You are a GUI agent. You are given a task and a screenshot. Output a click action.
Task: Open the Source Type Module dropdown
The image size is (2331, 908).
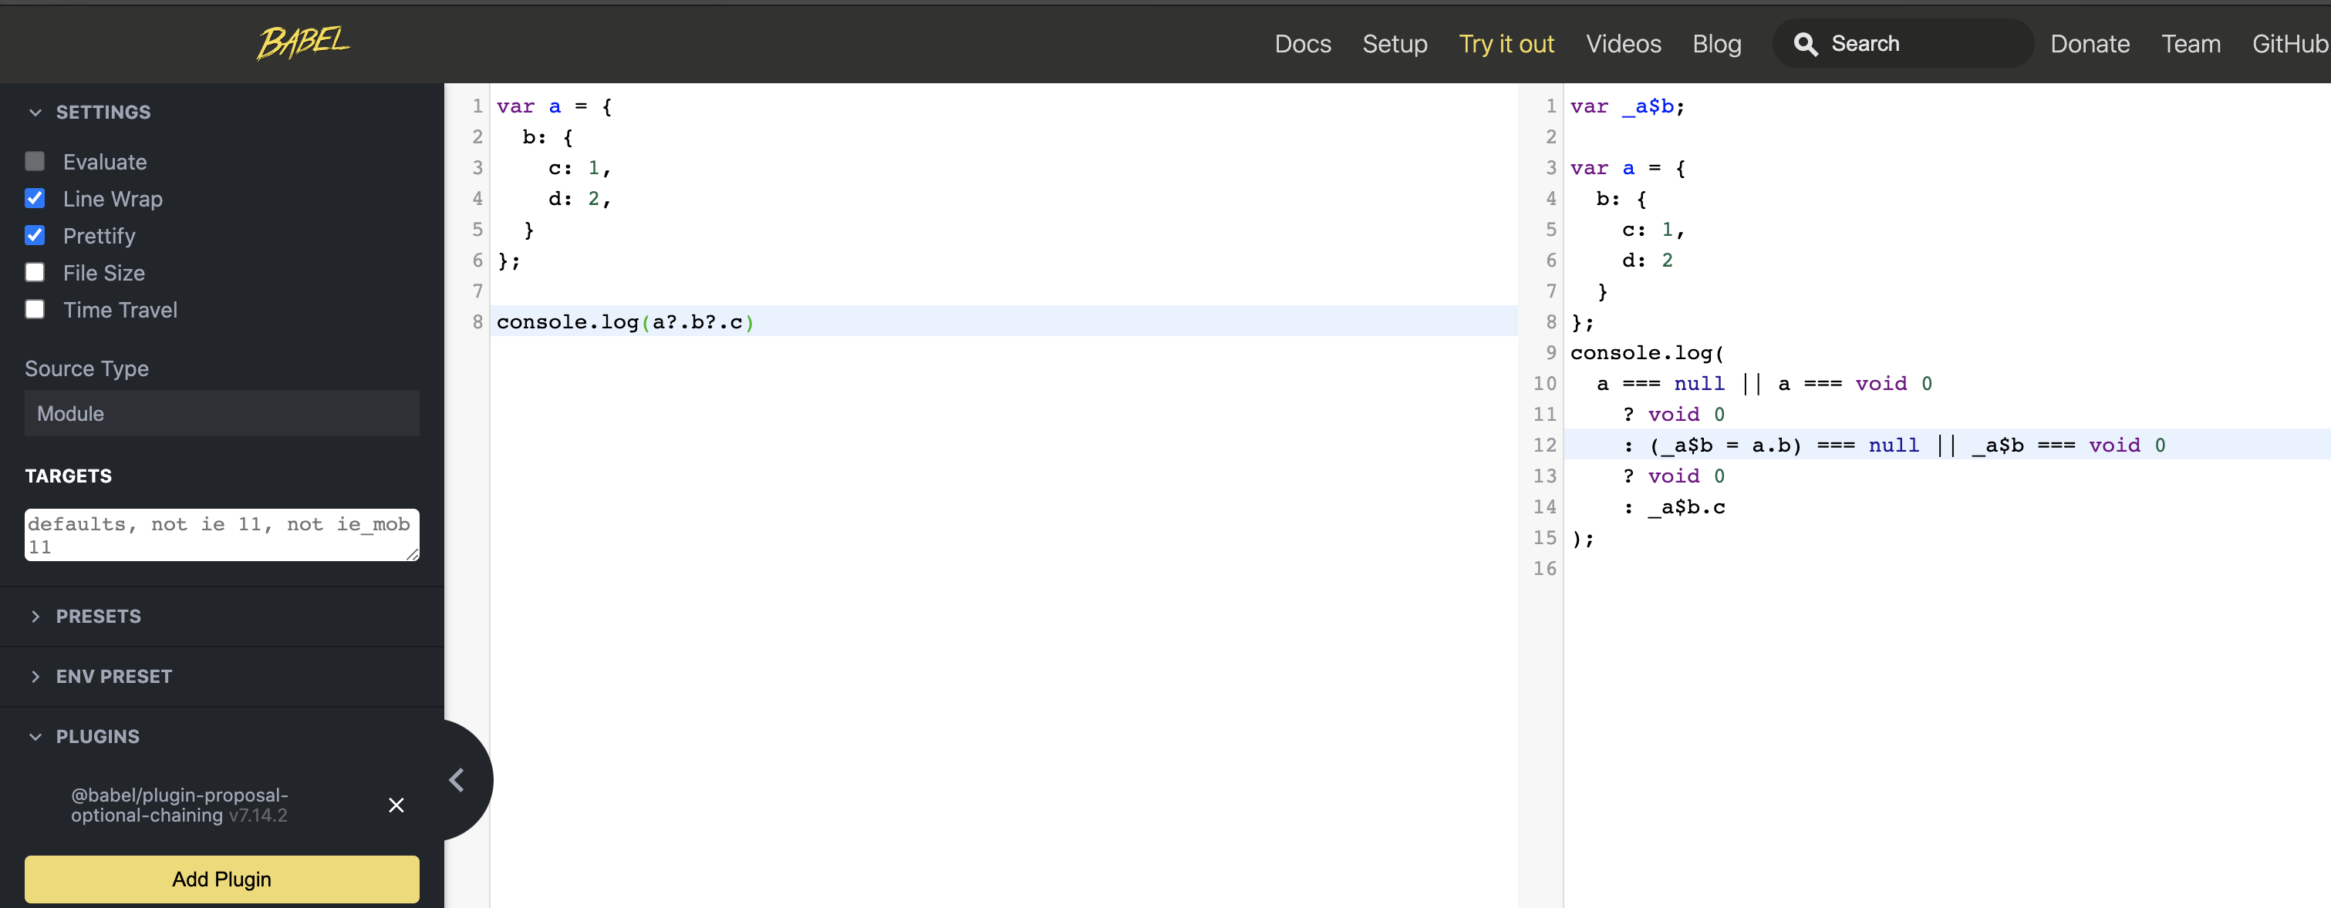click(221, 413)
